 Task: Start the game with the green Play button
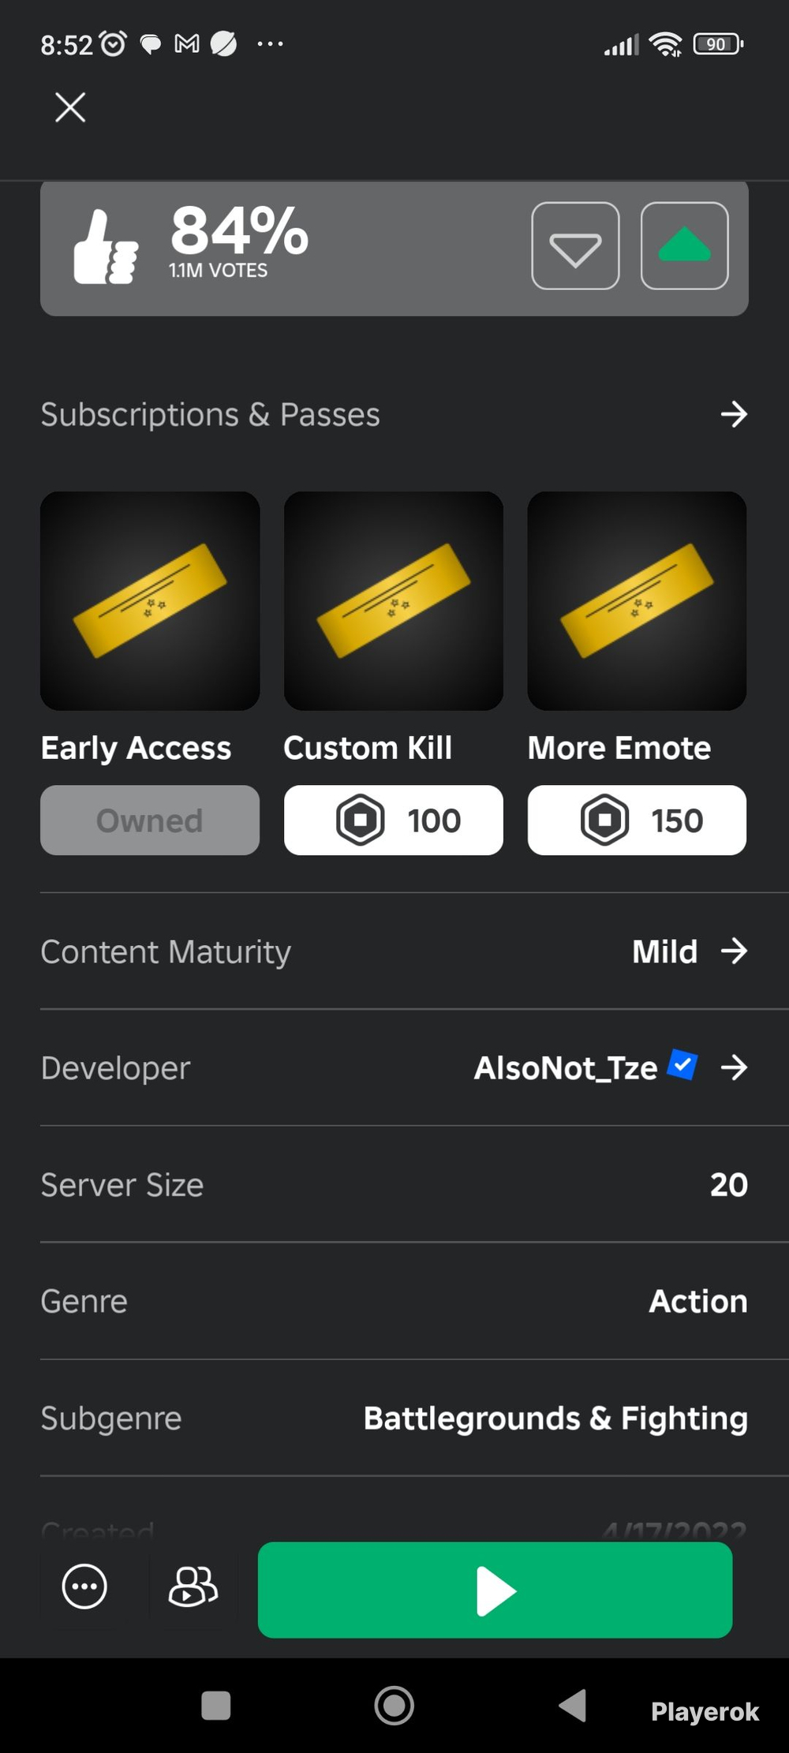(x=495, y=1590)
